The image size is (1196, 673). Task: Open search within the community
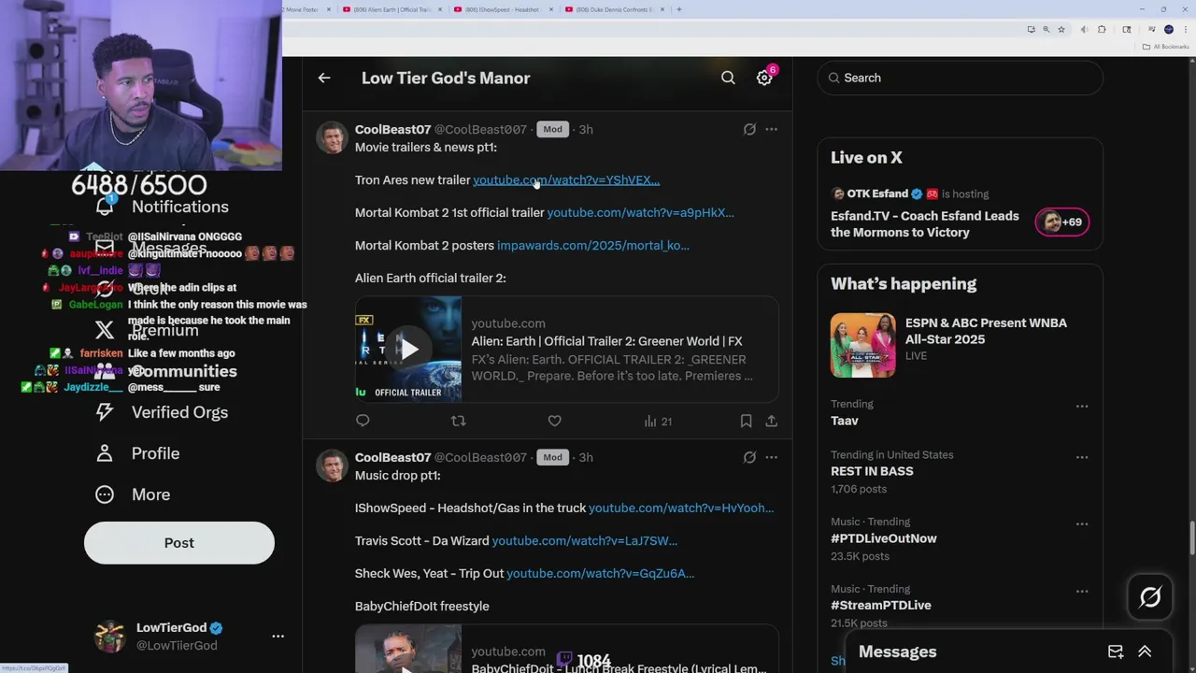(728, 78)
